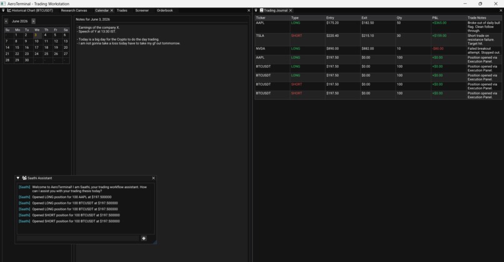Select June 6 in the calendar
This screenshot has height=262, width=504.
pos(64,35)
